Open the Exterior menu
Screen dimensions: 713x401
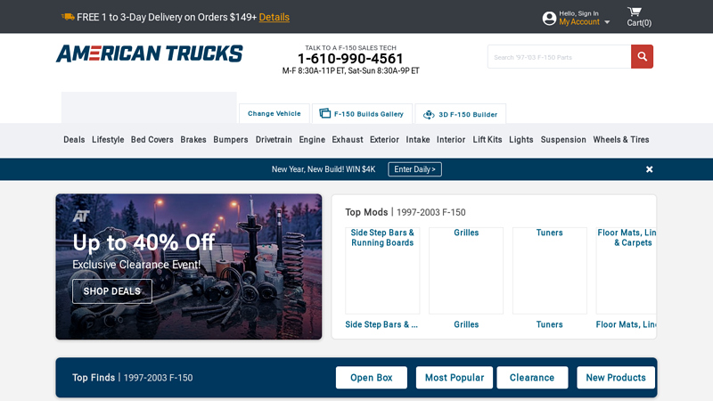(384, 140)
